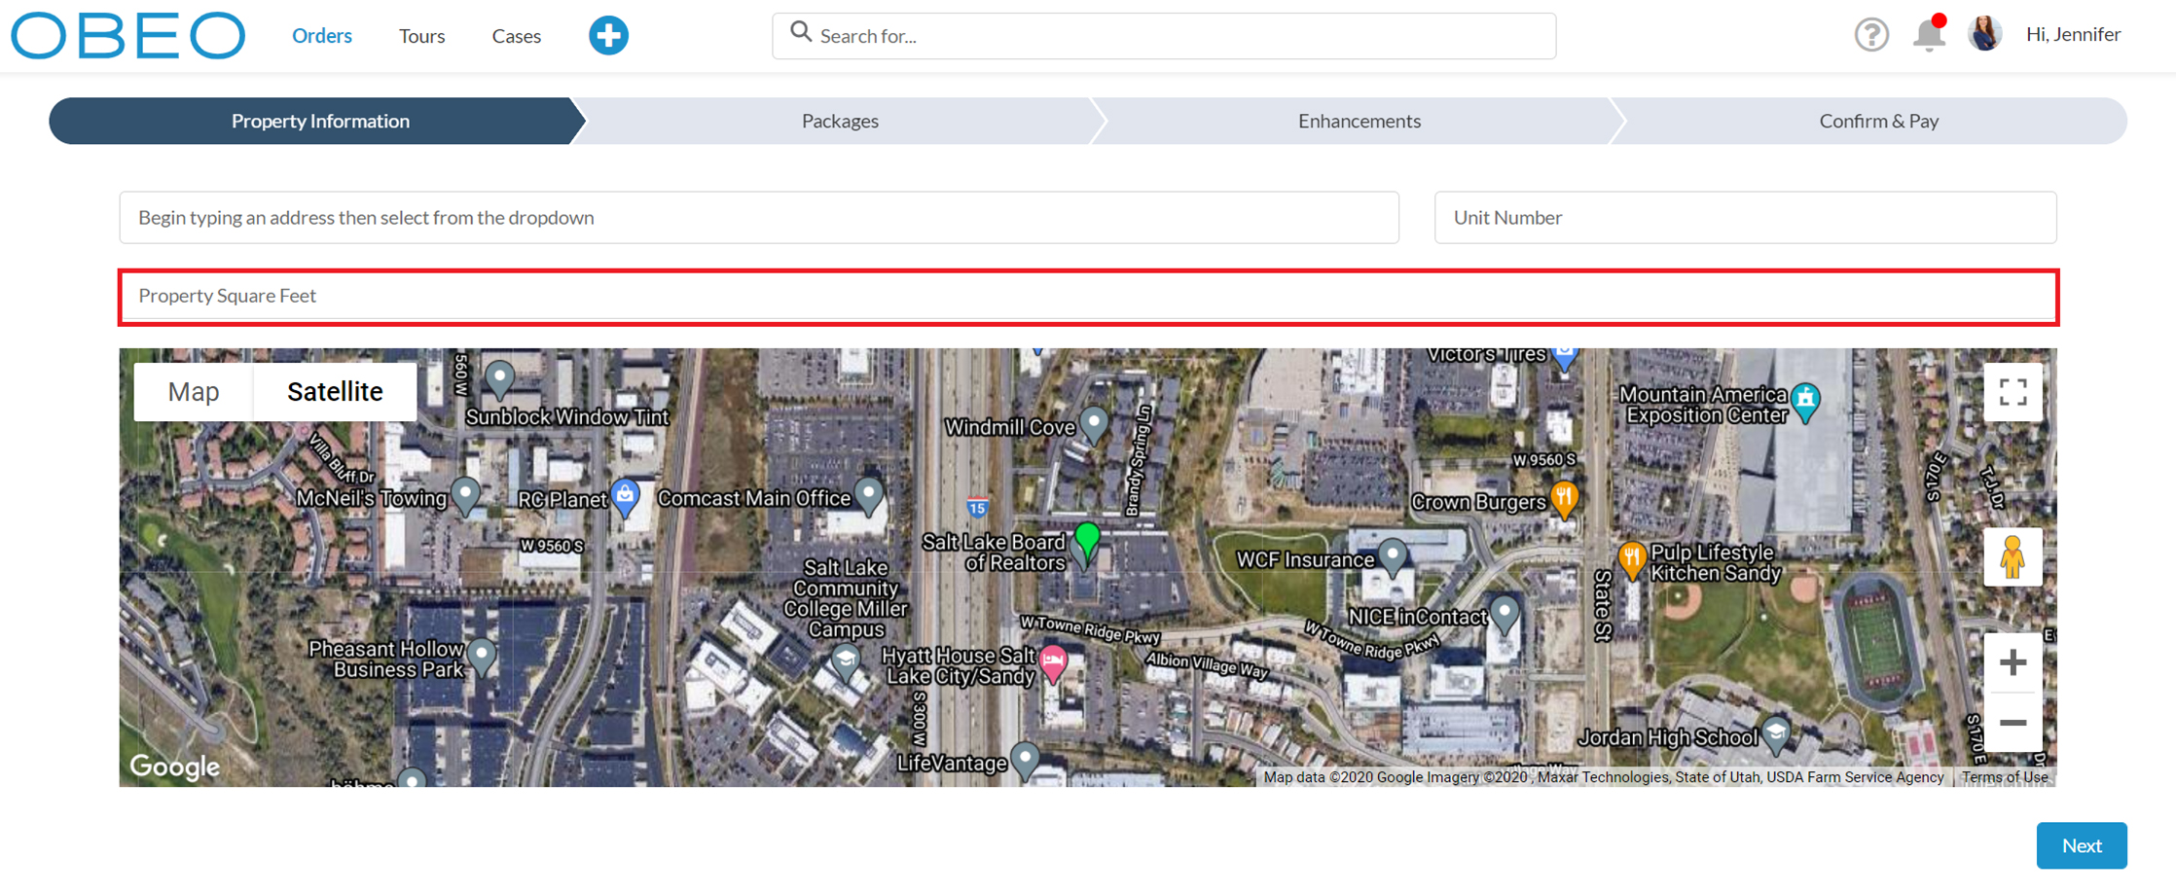This screenshot has width=2176, height=893.
Task: Click the Windmill Cove map pin
Action: 1093,426
